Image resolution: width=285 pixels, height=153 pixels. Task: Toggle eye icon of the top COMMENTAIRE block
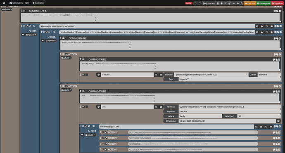pyautogui.click(x=24, y=11)
